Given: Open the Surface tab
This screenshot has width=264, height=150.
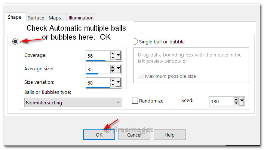Looking at the screenshot, I should pyautogui.click(x=36, y=18).
